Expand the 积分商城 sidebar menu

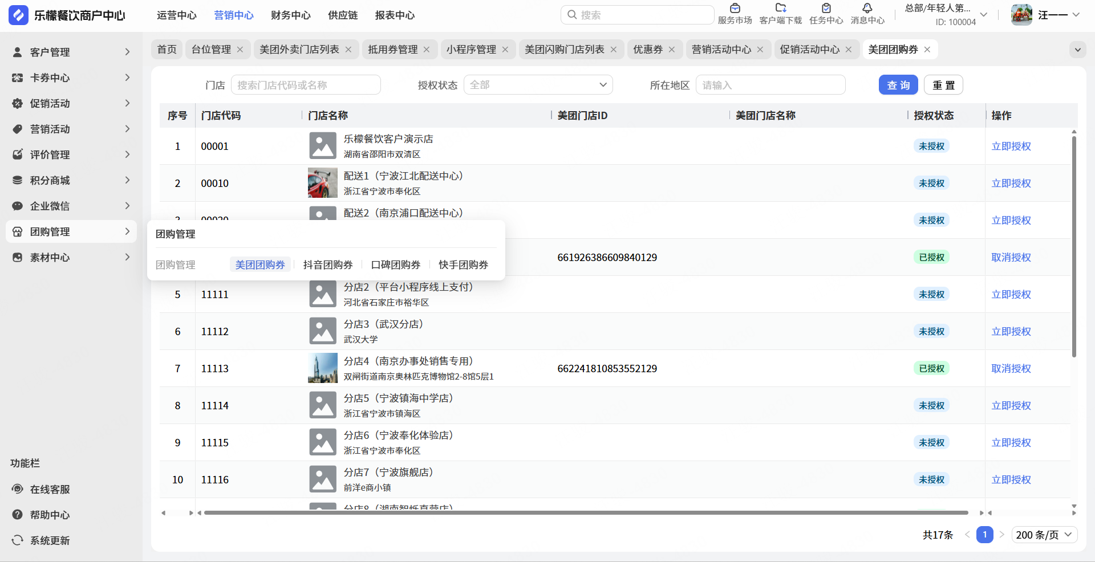[x=127, y=180]
